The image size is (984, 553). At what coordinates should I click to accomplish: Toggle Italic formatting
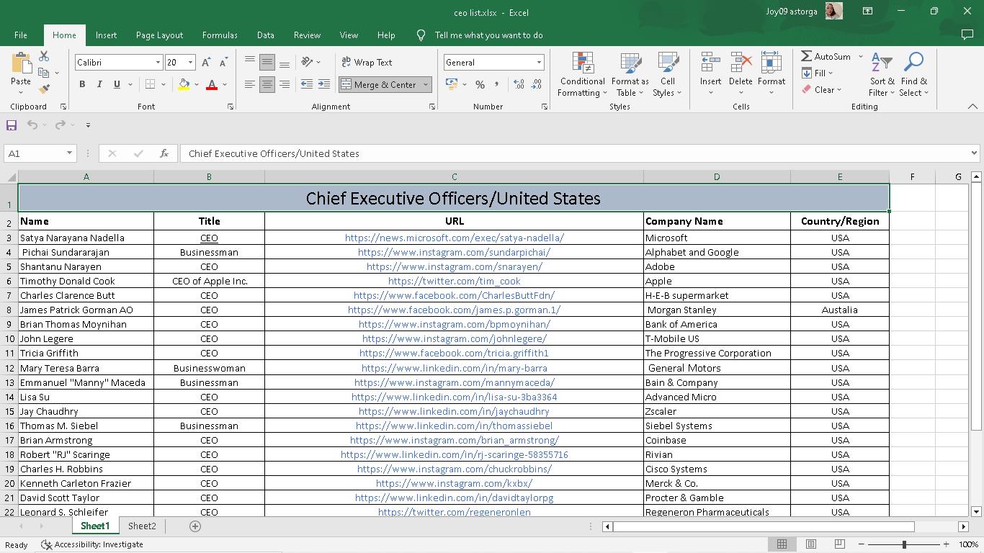tap(99, 84)
